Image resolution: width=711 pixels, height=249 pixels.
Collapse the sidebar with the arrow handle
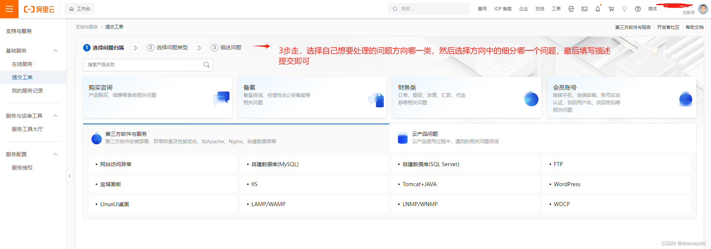tap(69, 176)
